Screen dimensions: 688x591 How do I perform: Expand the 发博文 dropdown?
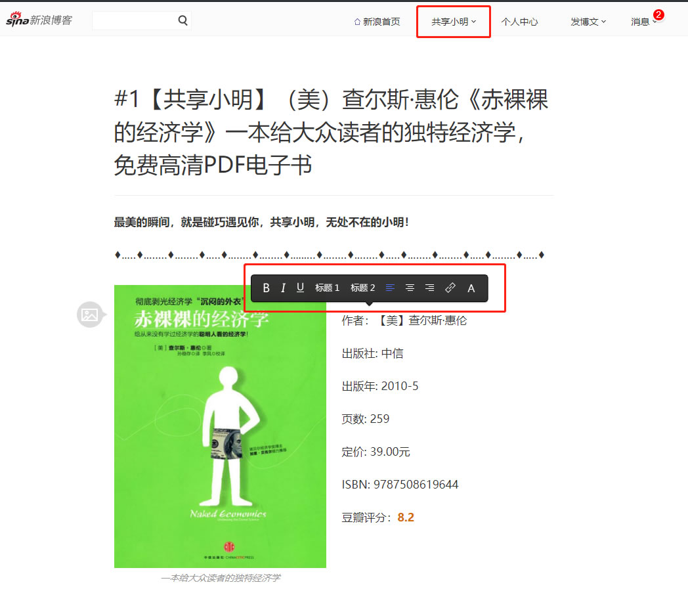(x=588, y=22)
